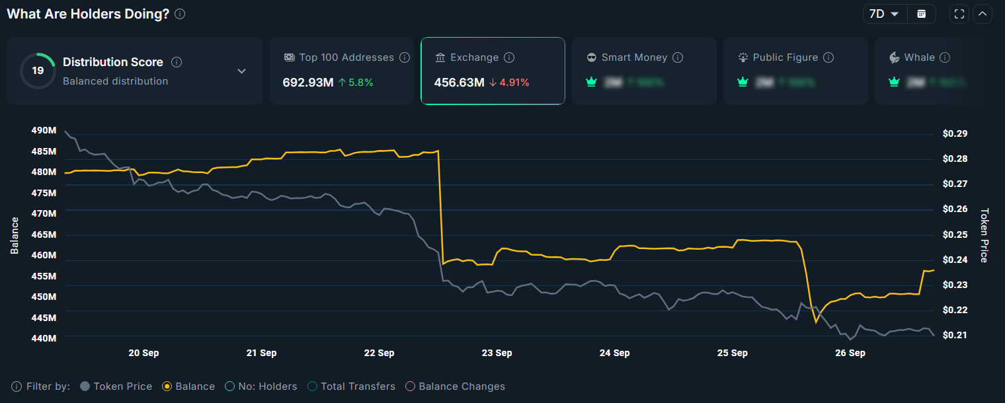Click the info icon beside What Are Holders Doing
Viewport: 1005px width, 403px height.
click(179, 13)
